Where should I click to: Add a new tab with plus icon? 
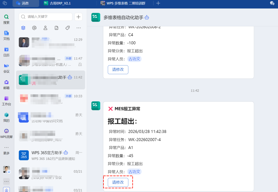point(158,3)
